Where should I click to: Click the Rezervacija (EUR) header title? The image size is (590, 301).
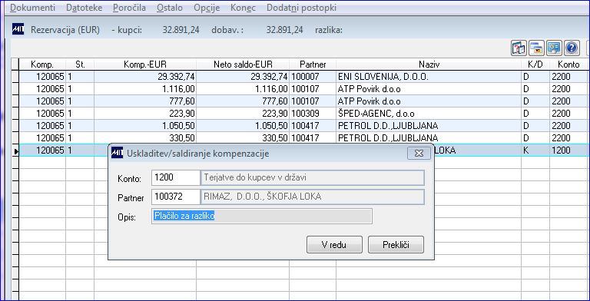(65, 30)
